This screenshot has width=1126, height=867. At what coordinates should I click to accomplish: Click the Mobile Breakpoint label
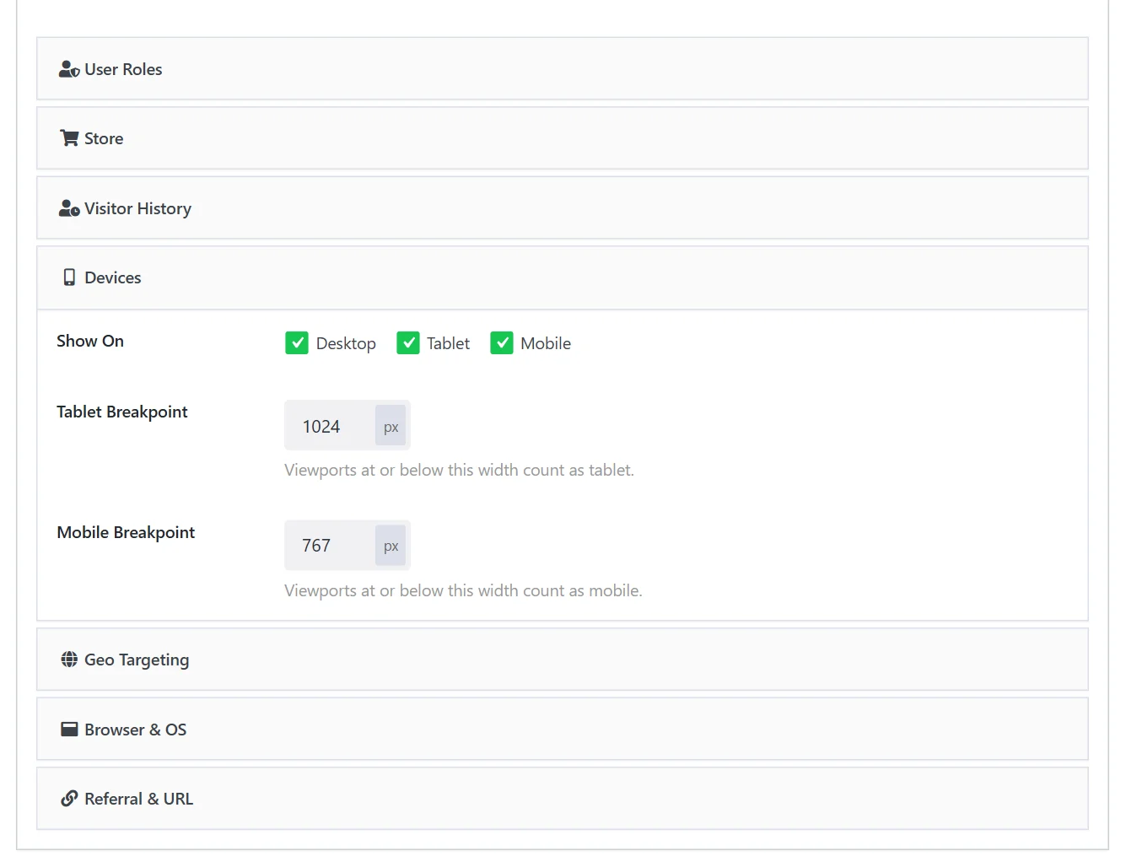126,532
